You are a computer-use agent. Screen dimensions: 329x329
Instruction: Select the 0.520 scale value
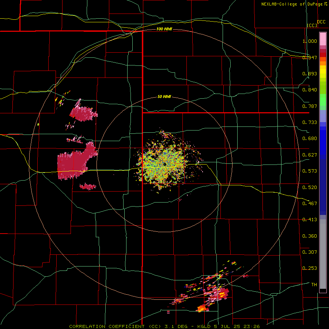(x=310, y=187)
